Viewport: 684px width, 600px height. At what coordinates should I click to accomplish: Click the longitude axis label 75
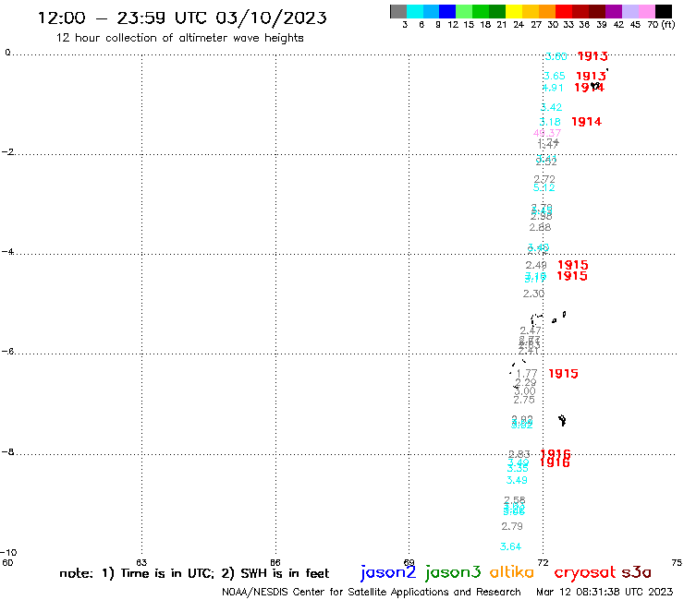(x=677, y=562)
